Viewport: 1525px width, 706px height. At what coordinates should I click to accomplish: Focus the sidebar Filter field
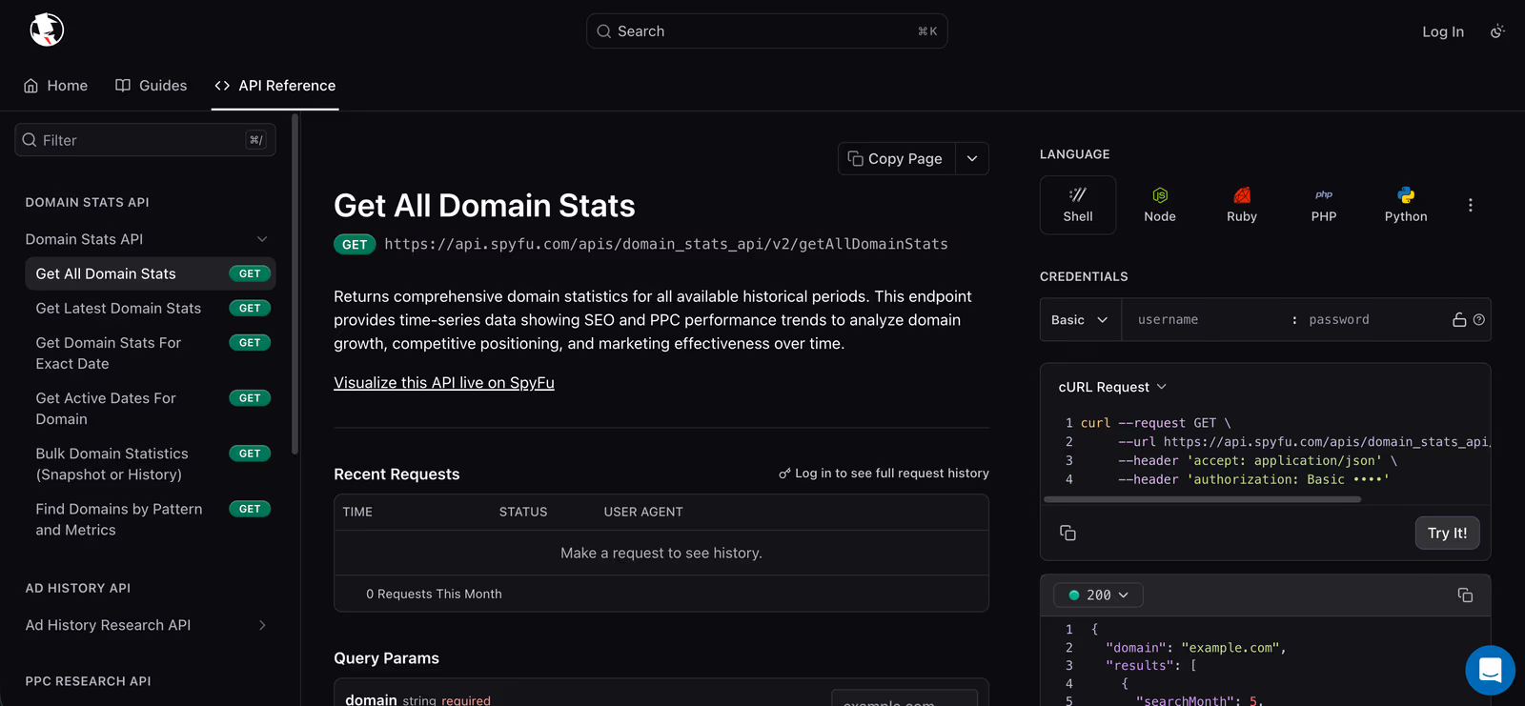pos(145,140)
